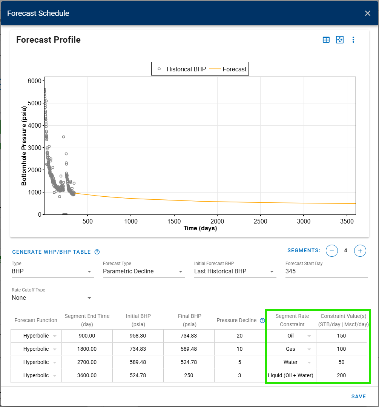
Task: Click the Generate WHP/BHP Table link
Action: click(51, 252)
